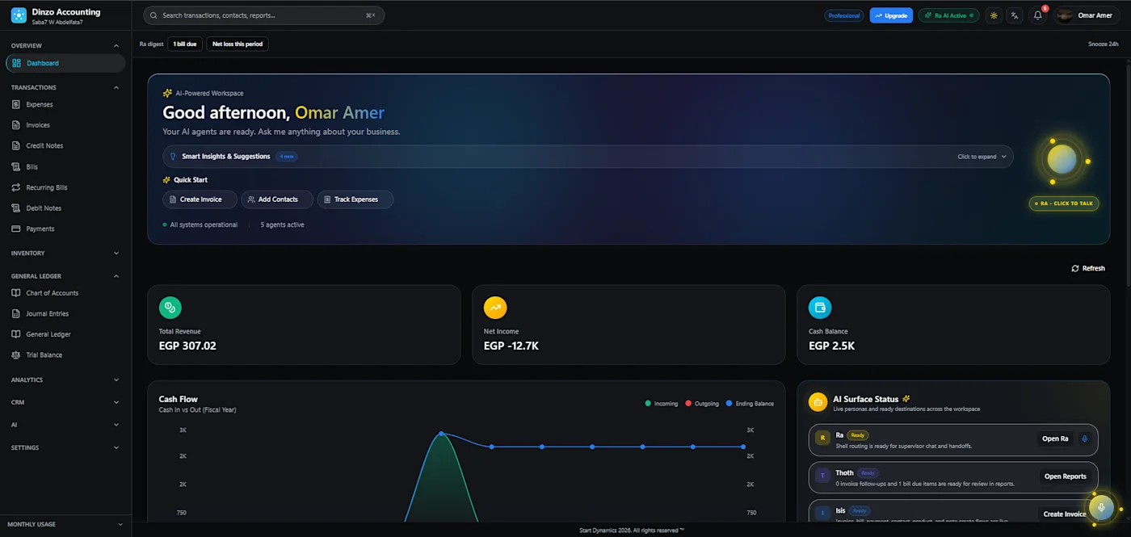Click the RA - CLICK TO TALK button
Screen dimensions: 1131x537
(x=1064, y=203)
